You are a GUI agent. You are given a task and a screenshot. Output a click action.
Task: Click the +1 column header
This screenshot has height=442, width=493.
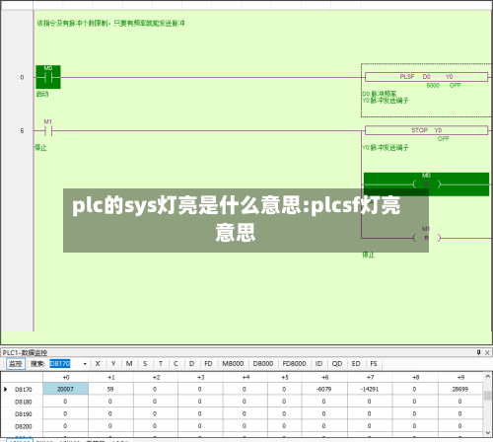tap(110, 377)
